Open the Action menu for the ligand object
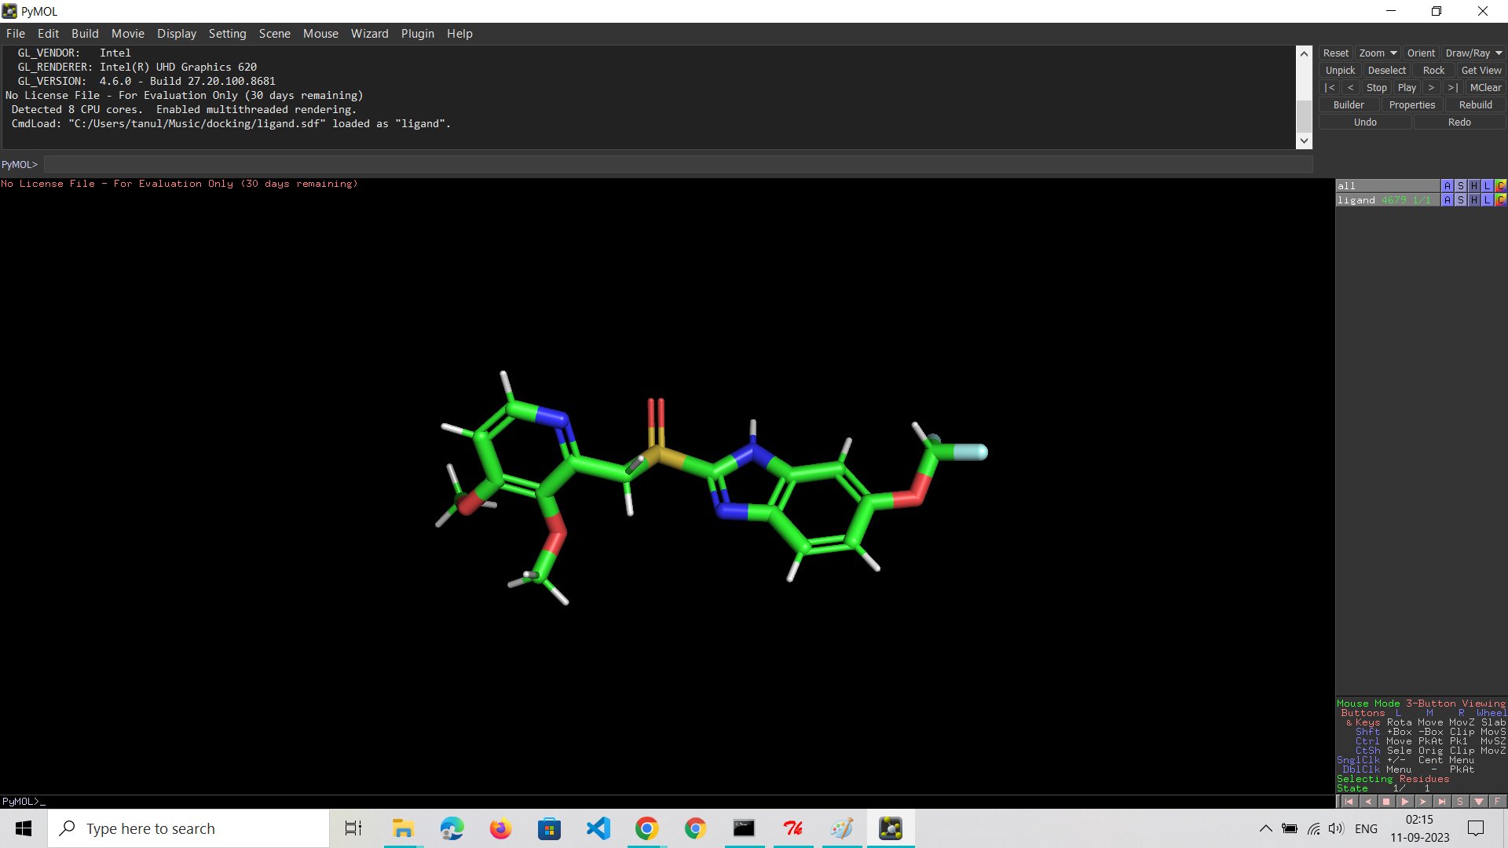 (x=1447, y=200)
